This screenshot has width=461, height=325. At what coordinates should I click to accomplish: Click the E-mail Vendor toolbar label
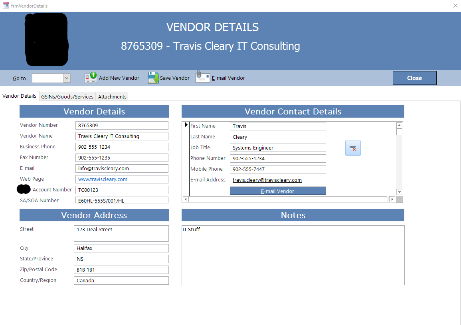[228, 78]
